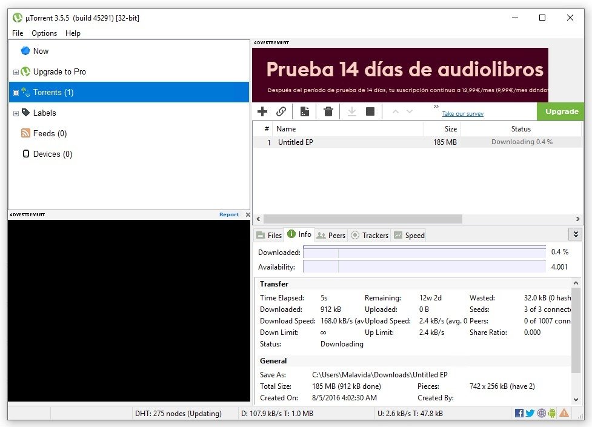Image resolution: width=592 pixels, height=427 pixels.
Task: Click the Facebook icon in the status bar
Action: pyautogui.click(x=519, y=413)
